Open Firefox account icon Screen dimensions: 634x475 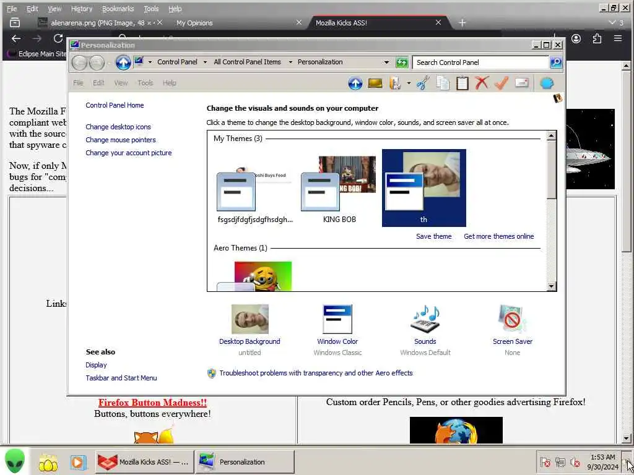click(x=576, y=39)
